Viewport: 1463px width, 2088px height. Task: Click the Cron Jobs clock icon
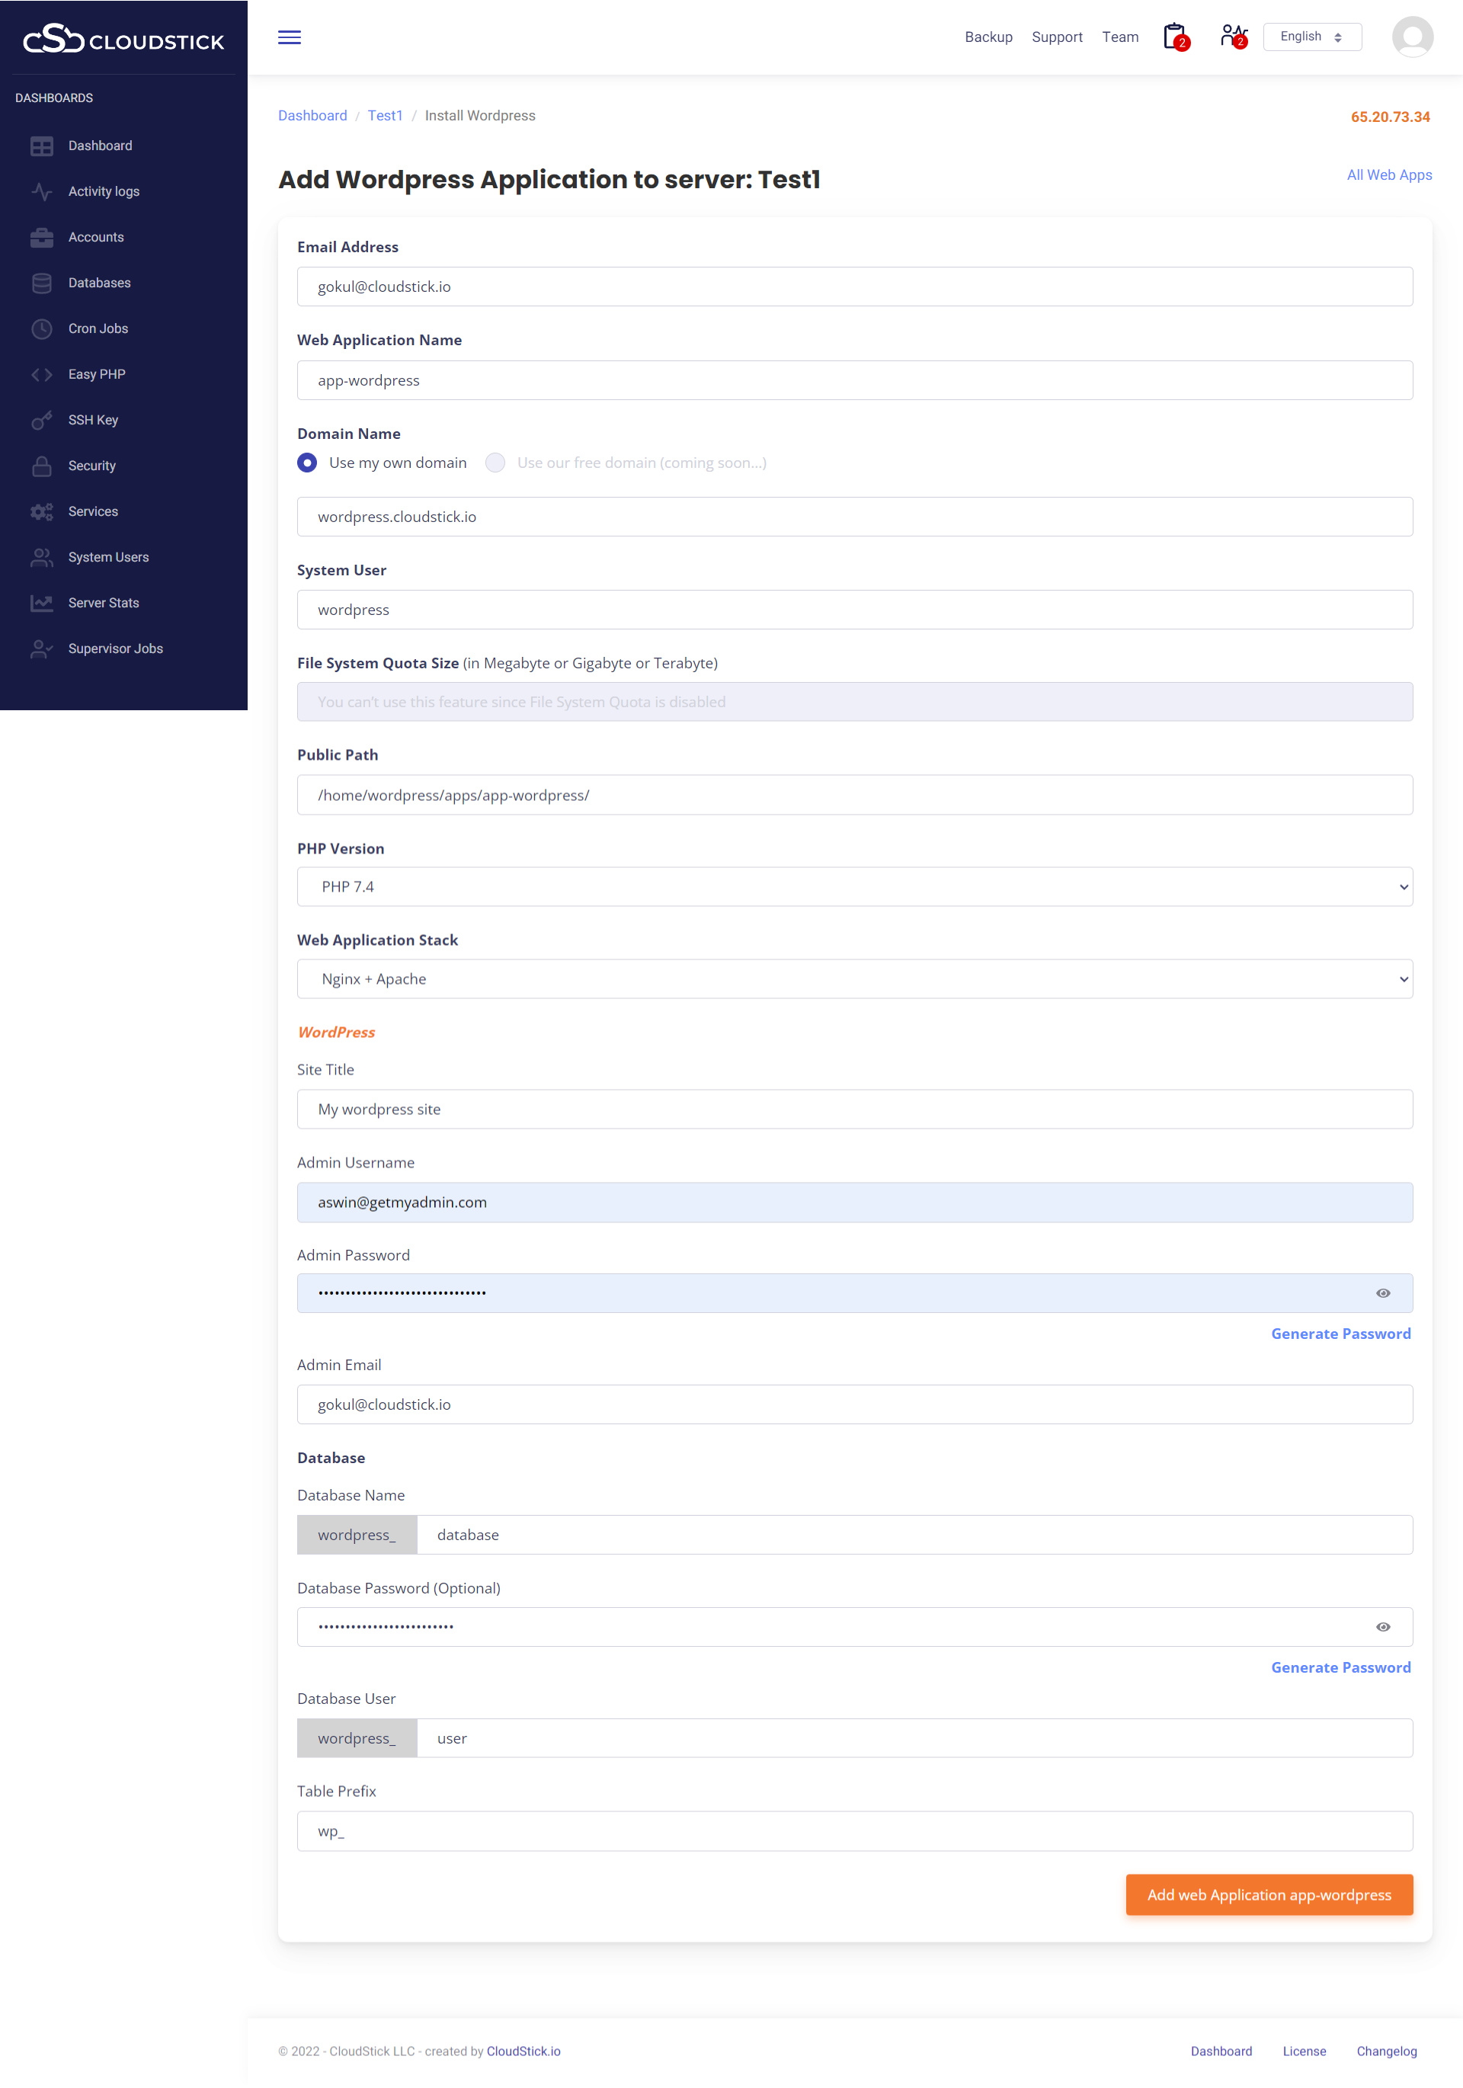click(42, 328)
